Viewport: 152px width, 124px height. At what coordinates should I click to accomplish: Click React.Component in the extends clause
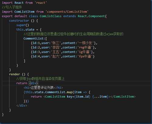pos(92,16)
